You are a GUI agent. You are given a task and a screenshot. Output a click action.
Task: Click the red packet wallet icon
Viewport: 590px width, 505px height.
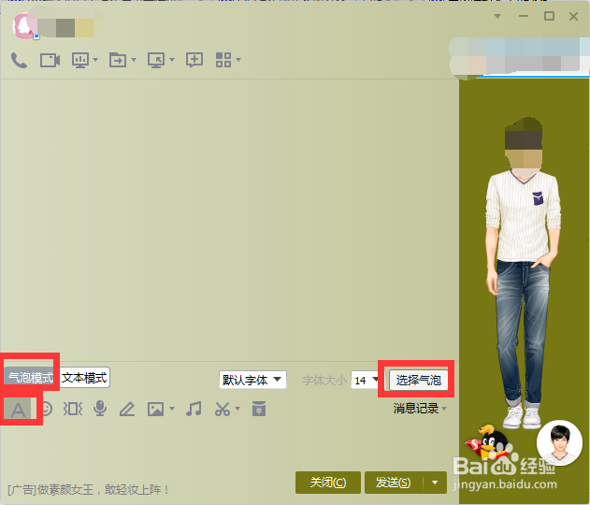259,409
